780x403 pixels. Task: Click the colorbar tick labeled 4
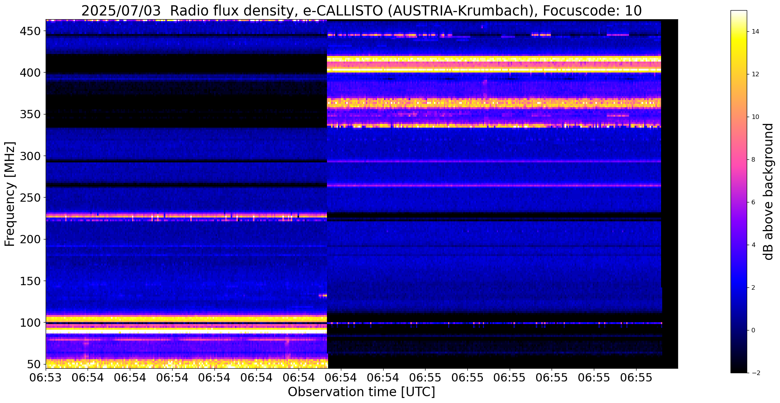click(x=754, y=245)
